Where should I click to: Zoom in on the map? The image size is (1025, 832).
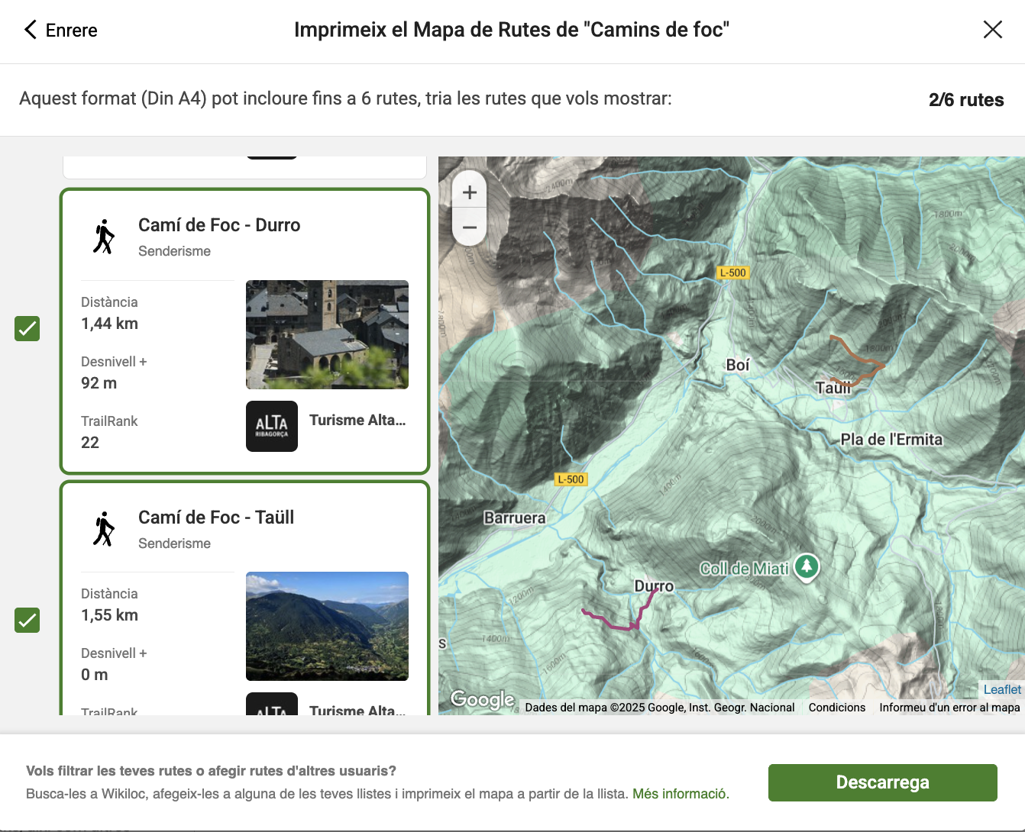pyautogui.click(x=470, y=192)
